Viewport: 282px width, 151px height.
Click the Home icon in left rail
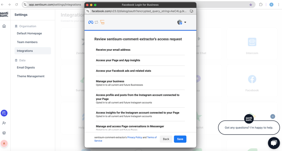(x=4, y=26)
